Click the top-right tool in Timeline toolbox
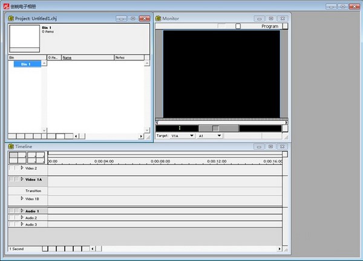 click(41, 155)
